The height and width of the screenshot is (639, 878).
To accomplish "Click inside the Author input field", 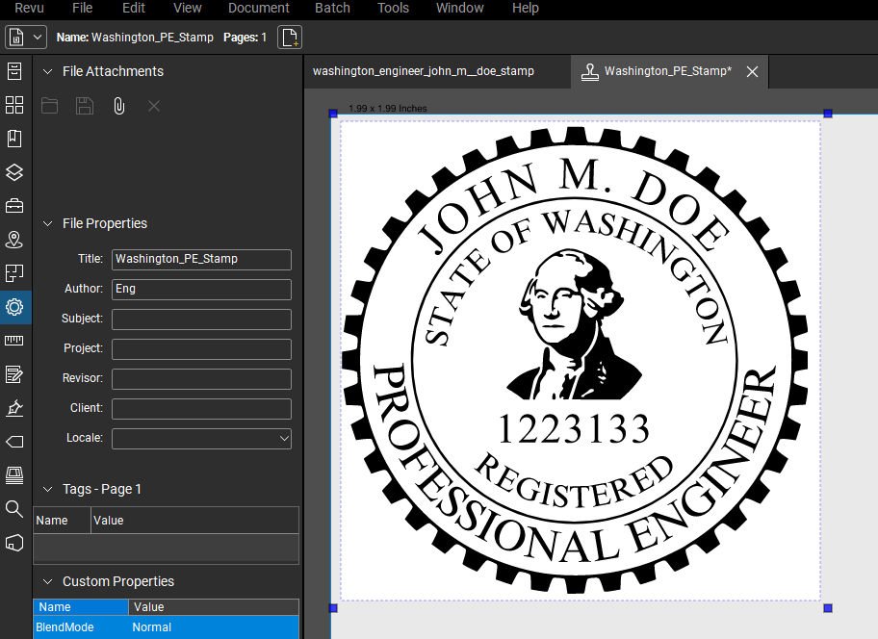I will [x=200, y=289].
